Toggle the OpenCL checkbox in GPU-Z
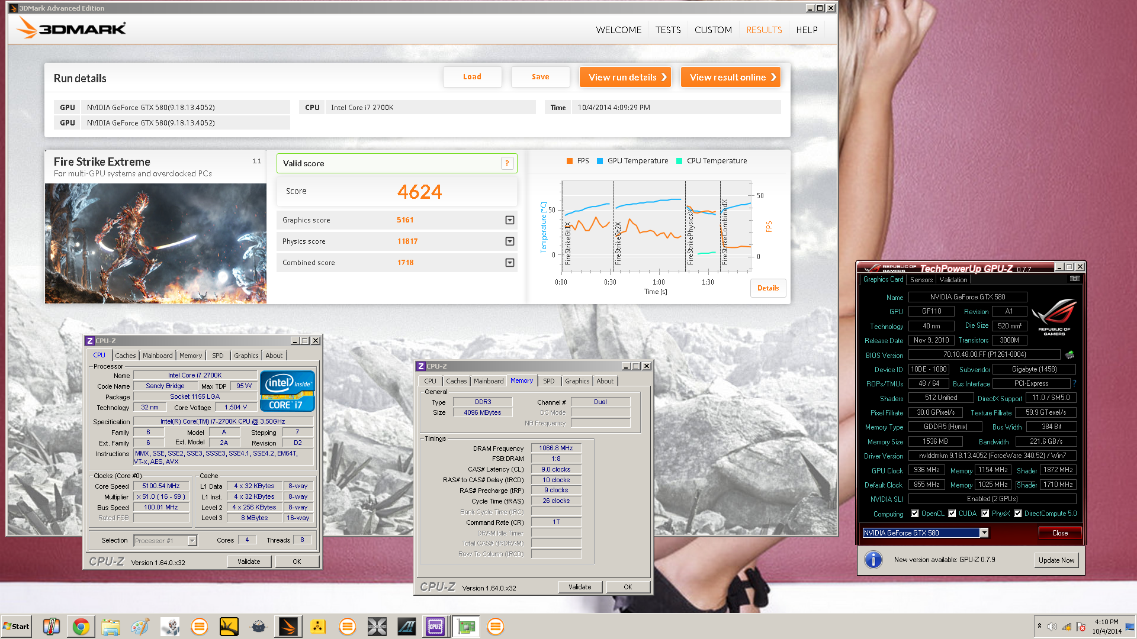Screen dimensions: 1137x639 coord(914,514)
